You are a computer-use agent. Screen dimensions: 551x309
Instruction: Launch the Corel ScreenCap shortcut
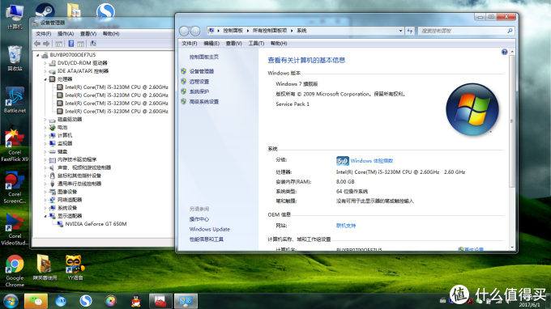pos(15,188)
